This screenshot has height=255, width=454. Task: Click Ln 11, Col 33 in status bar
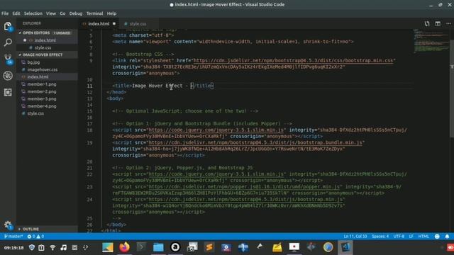[x=355, y=237]
